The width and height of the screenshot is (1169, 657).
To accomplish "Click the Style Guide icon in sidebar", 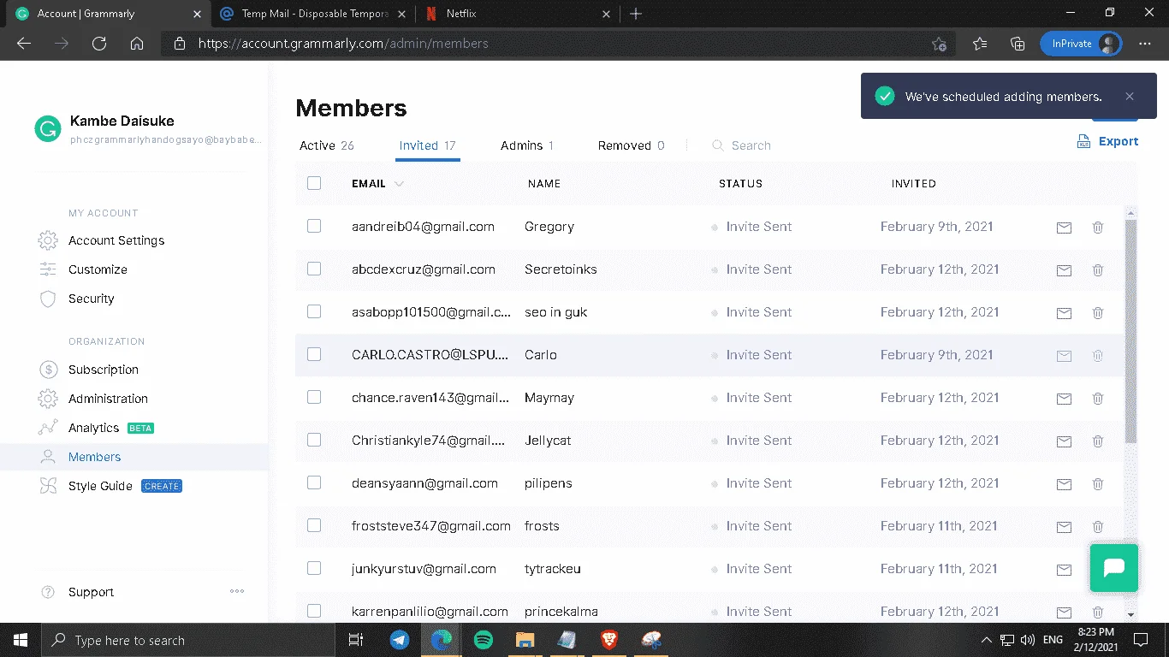I will click(49, 486).
